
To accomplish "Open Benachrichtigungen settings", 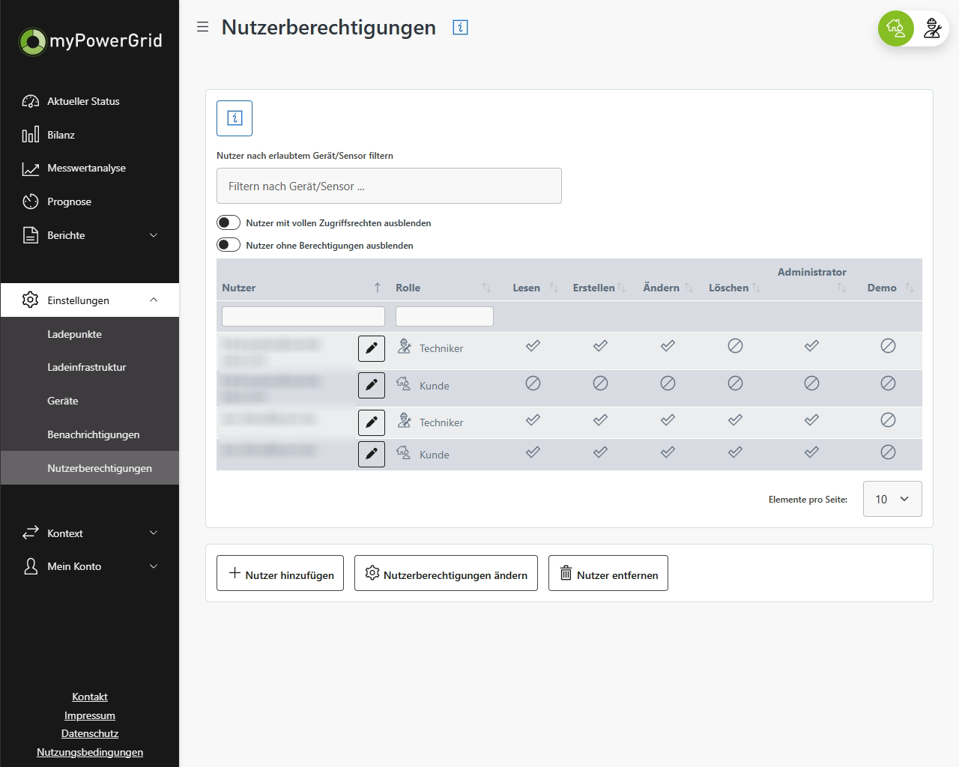I will coord(90,434).
